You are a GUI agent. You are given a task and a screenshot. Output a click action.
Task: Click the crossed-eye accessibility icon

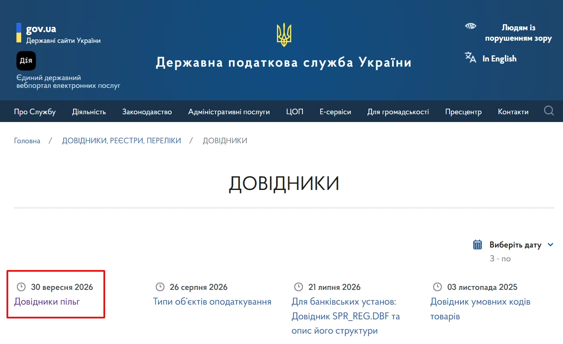470,26
